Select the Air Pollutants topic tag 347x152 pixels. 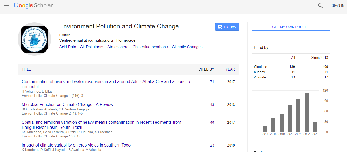91,47
